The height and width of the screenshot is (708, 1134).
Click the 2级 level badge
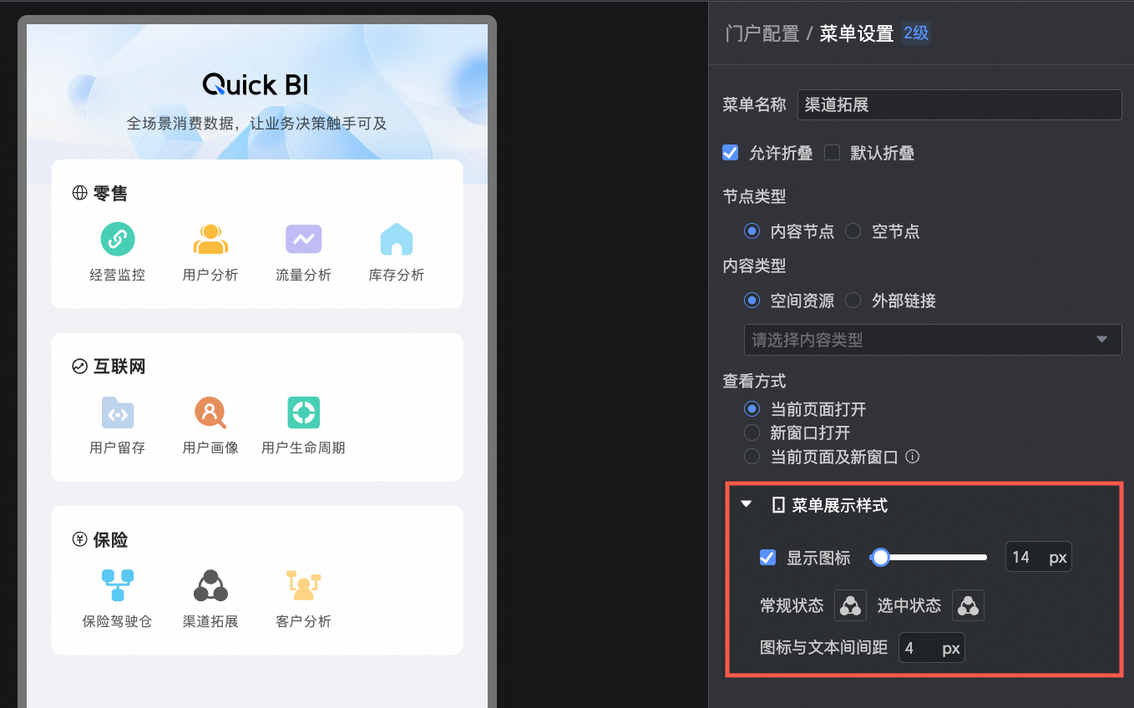[x=916, y=33]
